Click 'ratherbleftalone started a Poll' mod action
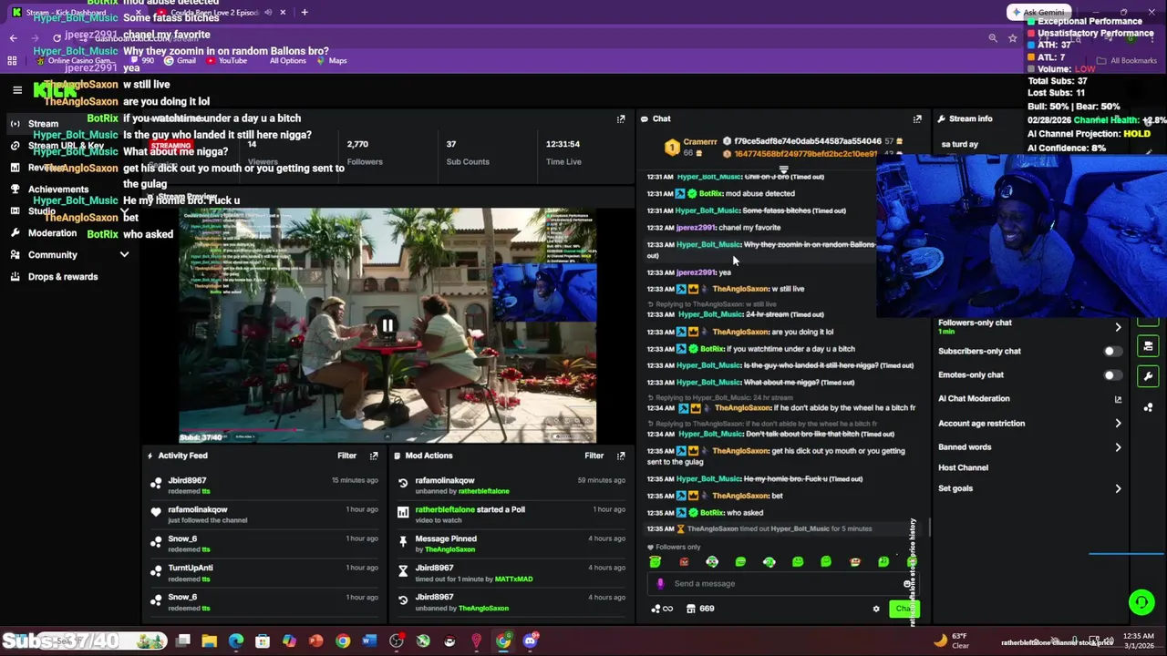This screenshot has height=656, width=1167. (511, 515)
